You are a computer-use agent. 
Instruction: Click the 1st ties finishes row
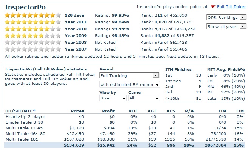[183, 81]
